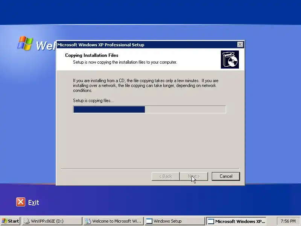Click the greyed-out Next button

(x=194, y=176)
